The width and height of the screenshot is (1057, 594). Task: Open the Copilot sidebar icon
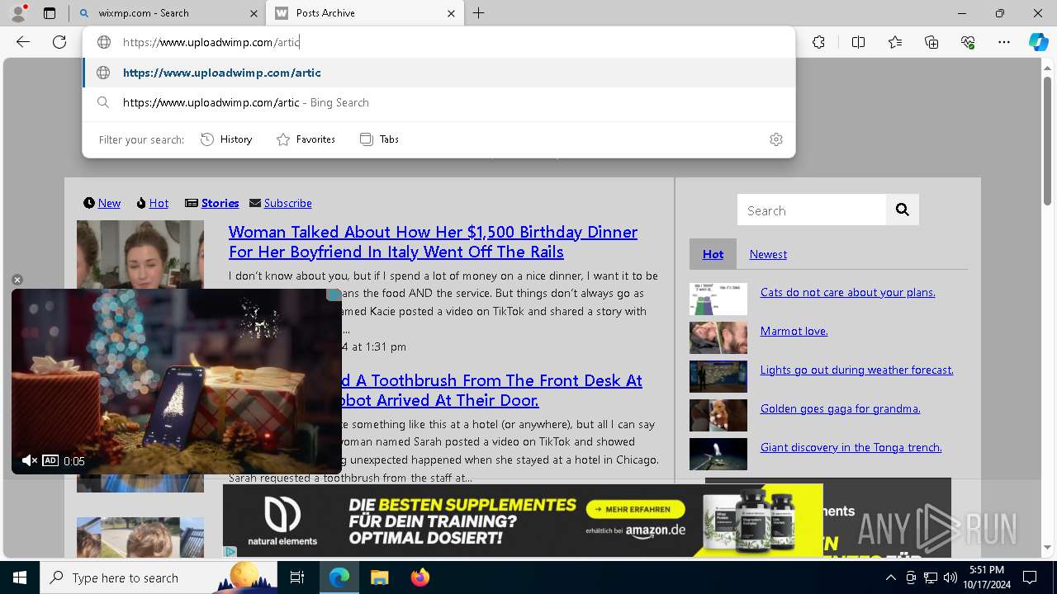(1038, 42)
